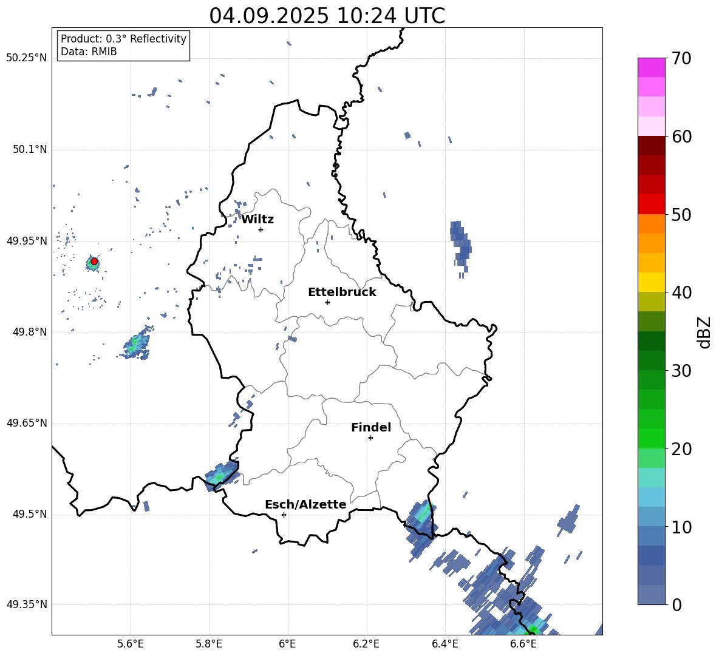Image resolution: width=719 pixels, height=656 pixels.
Task: Click the 5.6°E longitude label
Action: 130,644
